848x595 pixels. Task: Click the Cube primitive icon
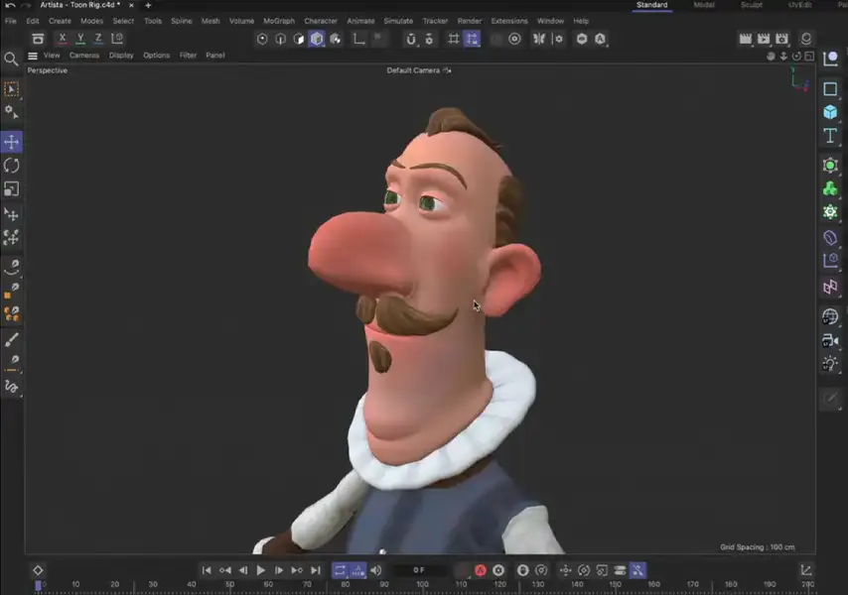pos(830,112)
